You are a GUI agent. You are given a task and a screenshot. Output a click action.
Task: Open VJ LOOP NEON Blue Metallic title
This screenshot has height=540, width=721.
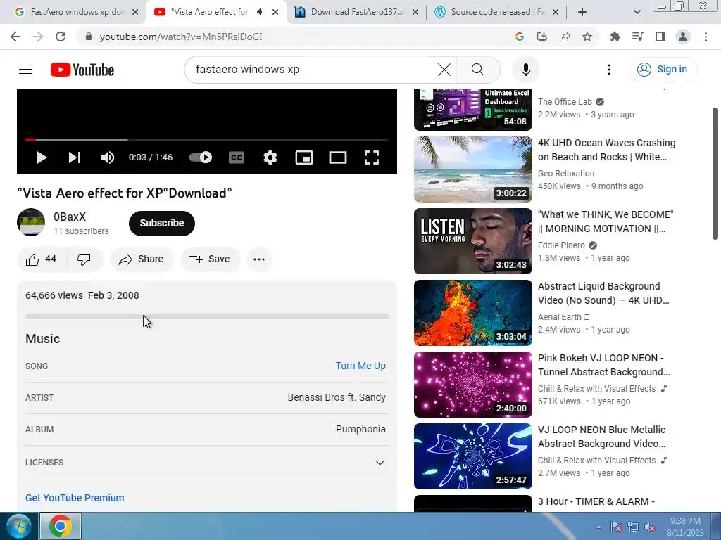602,437
